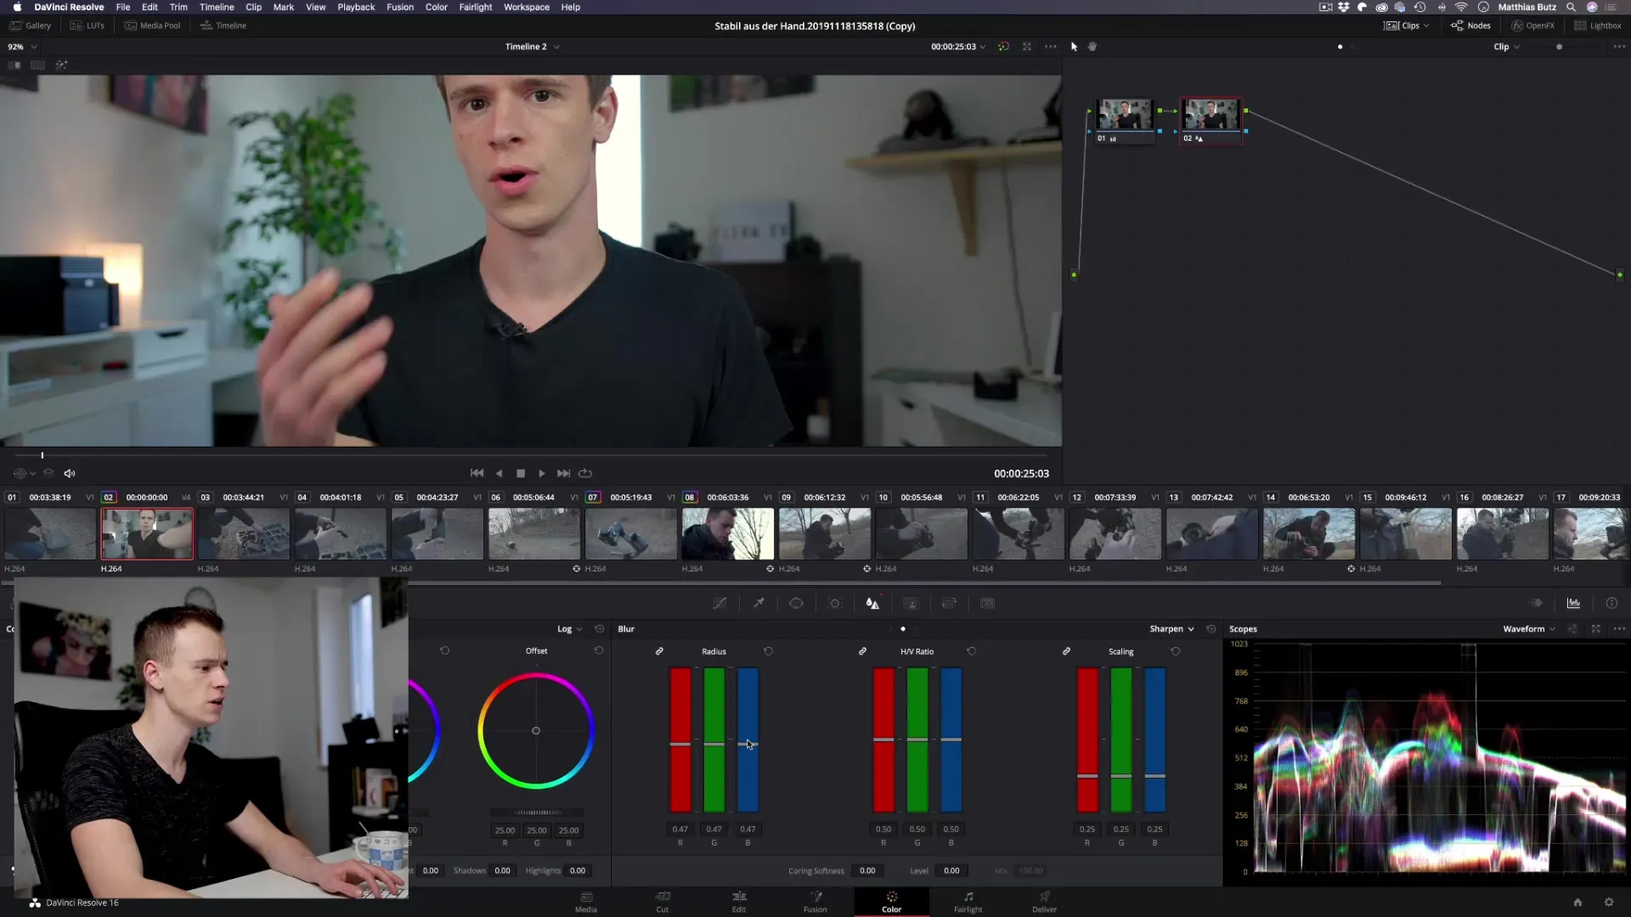Open the Gallery panel
This screenshot has width=1631, height=917.
tap(31, 25)
